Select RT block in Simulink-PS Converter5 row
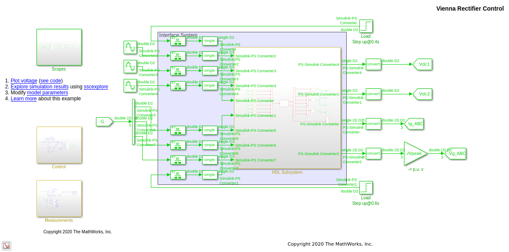 (178, 130)
